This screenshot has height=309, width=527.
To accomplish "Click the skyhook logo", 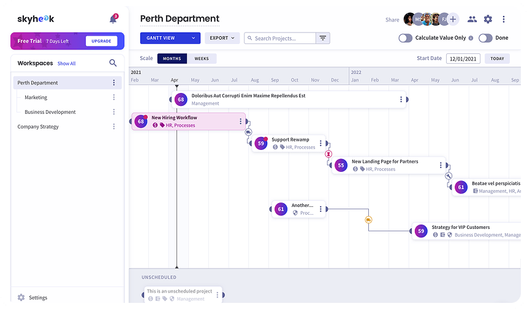I will click(36, 19).
